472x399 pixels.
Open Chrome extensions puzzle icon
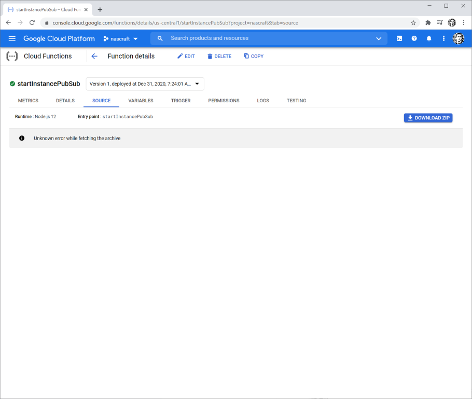pos(428,23)
